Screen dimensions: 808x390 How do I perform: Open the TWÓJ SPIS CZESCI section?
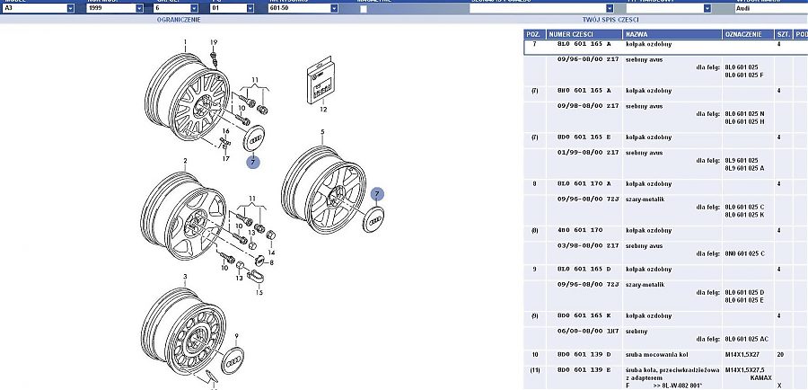click(x=610, y=20)
